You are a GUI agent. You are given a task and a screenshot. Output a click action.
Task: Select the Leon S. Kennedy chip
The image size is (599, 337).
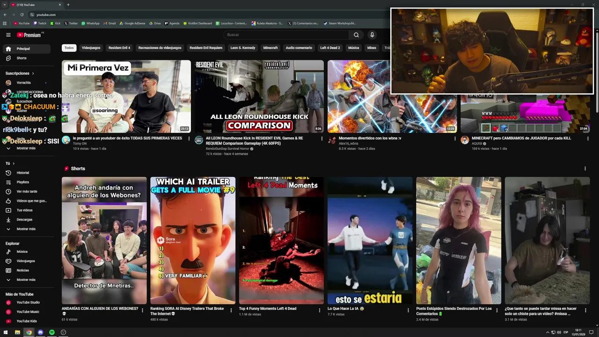pos(243,48)
